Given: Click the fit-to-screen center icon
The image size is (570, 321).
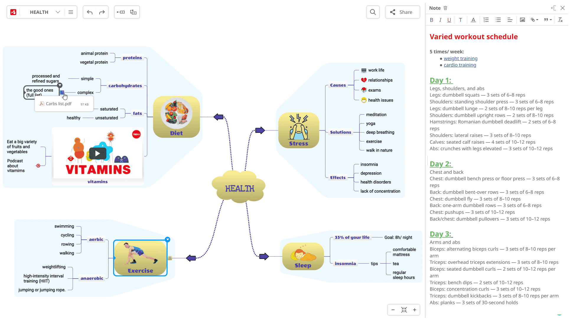Looking at the screenshot, I should coord(404,310).
